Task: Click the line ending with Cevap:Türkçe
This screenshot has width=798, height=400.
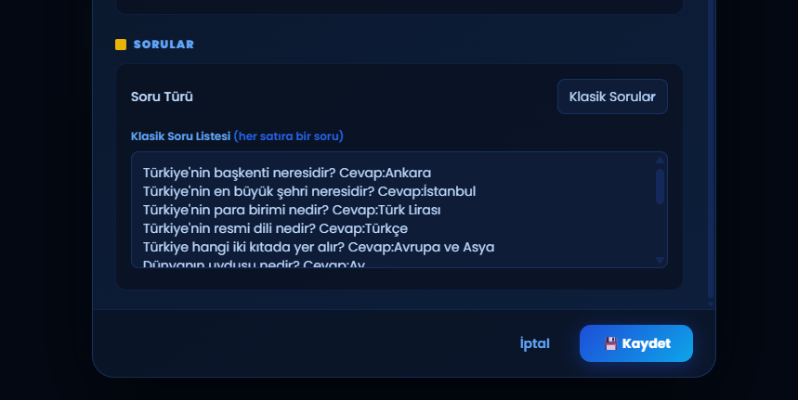Action: pos(275,228)
